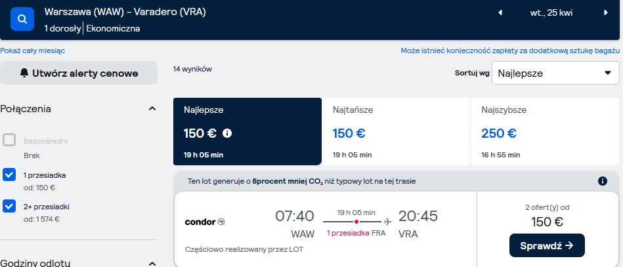This screenshot has height=267, width=623.
Task: Uncheck the 1 przesiadka checkbox
Action: pos(9,175)
